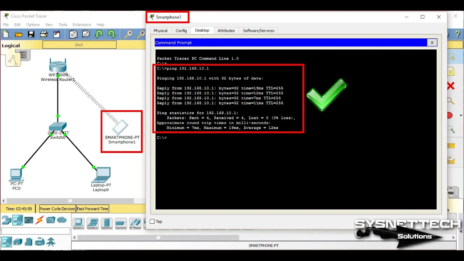Switch to the Physical tab
The image size is (464, 261).
point(161,31)
